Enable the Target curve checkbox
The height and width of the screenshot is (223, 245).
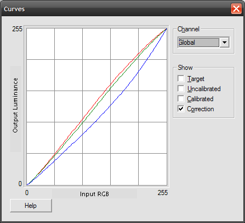point(181,79)
